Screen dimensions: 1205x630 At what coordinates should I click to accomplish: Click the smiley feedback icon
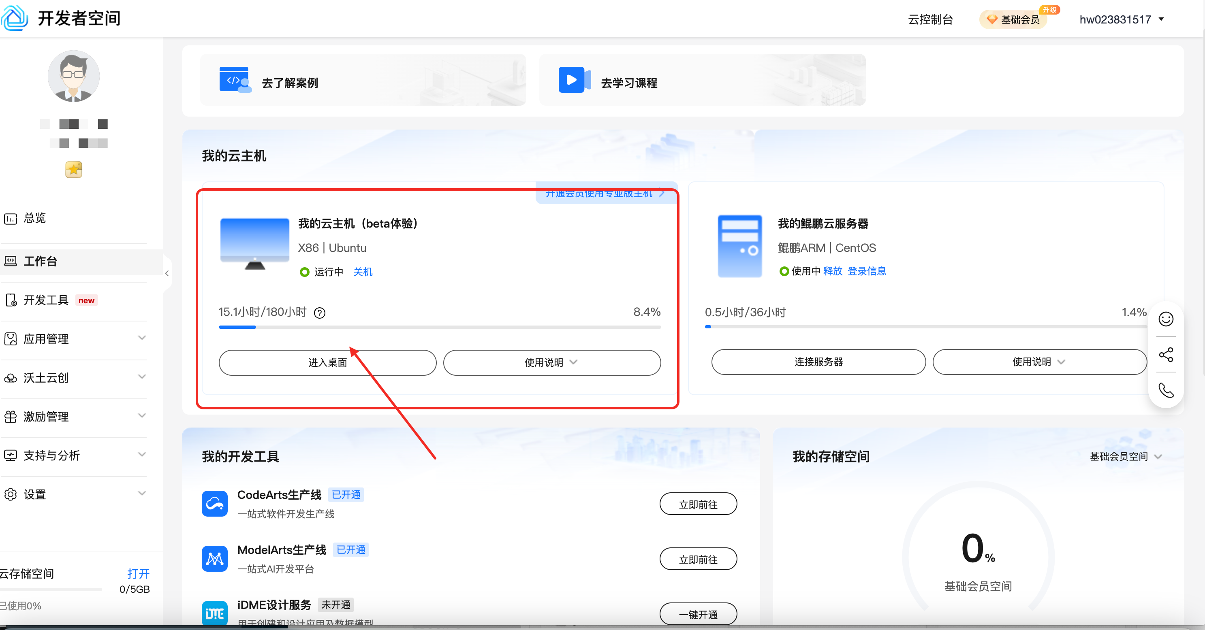click(x=1165, y=319)
